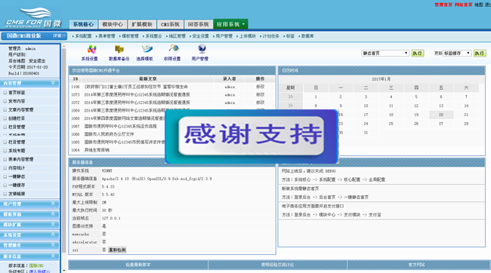Screen dimensions: 491x273
Task: Switch to the 问答系统 tab
Action: click(x=198, y=24)
